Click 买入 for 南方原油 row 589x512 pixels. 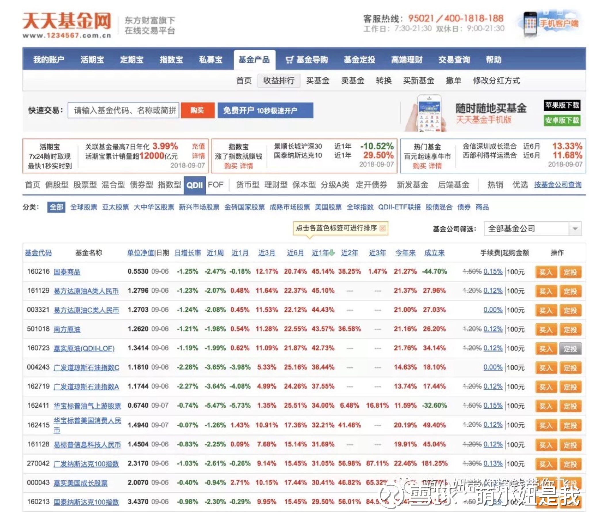546,329
